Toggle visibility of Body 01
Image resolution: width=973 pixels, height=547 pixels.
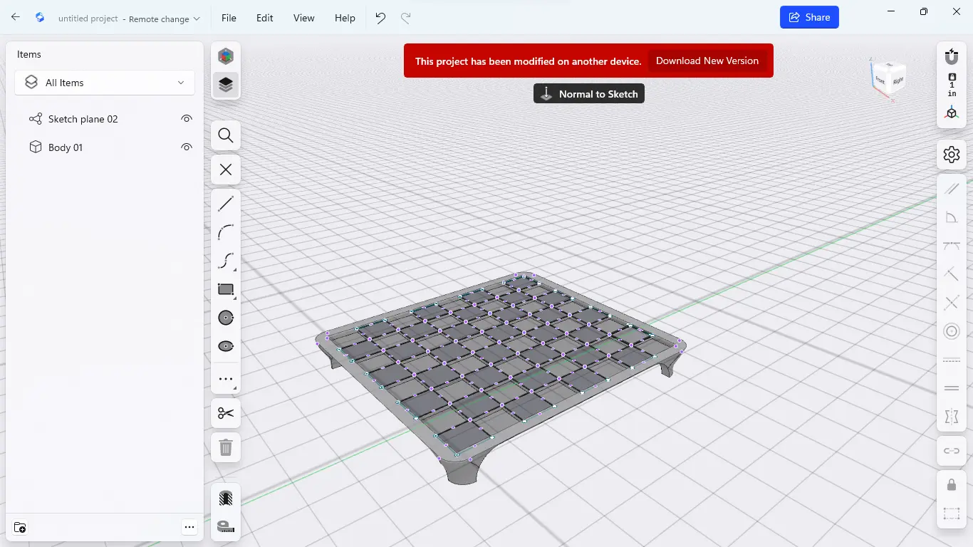pos(187,147)
